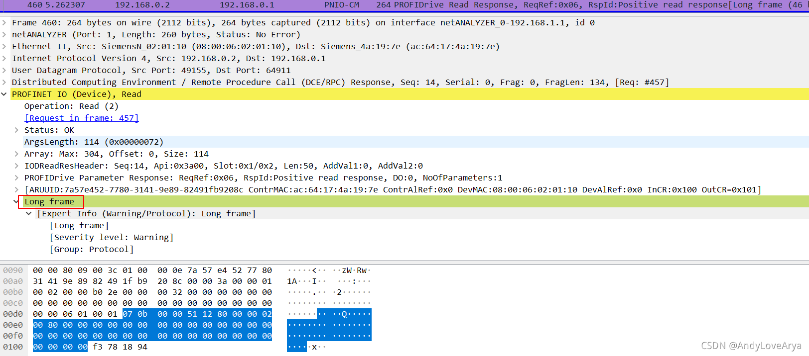809x356 pixels.
Task: Select the ArgsLength: 114 field
Action: pyautogui.click(x=94, y=142)
